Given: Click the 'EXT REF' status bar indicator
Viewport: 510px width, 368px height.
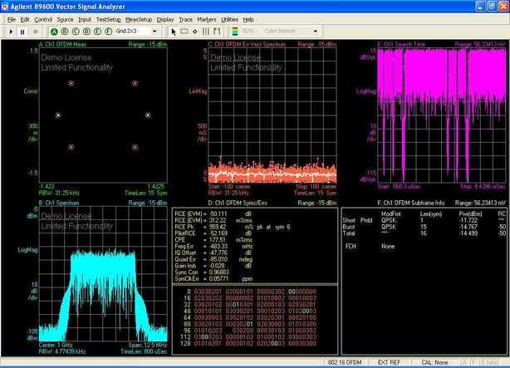Looking at the screenshot, I should tap(389, 362).
